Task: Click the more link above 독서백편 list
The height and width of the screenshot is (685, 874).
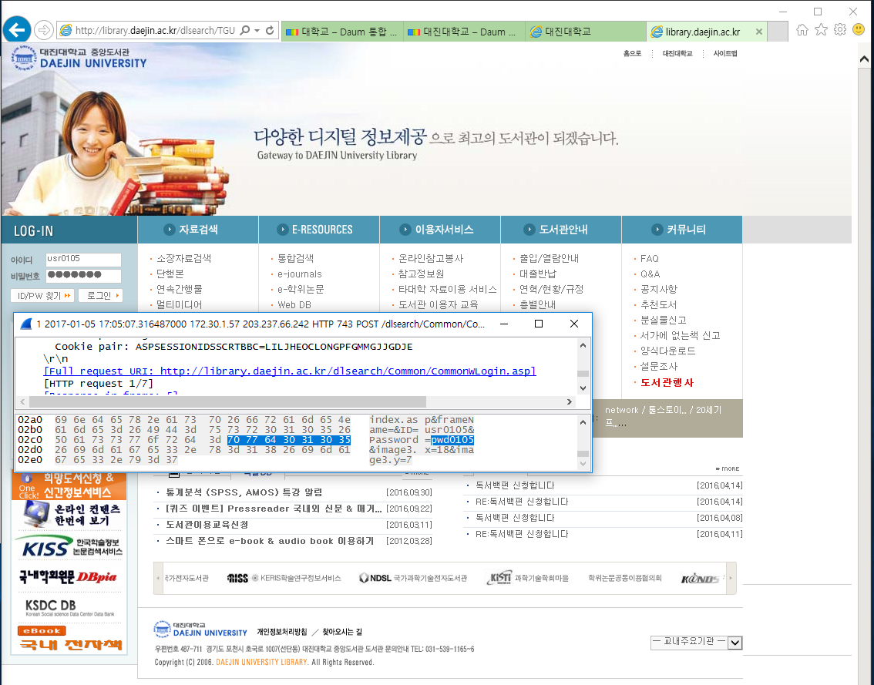Action: point(728,468)
